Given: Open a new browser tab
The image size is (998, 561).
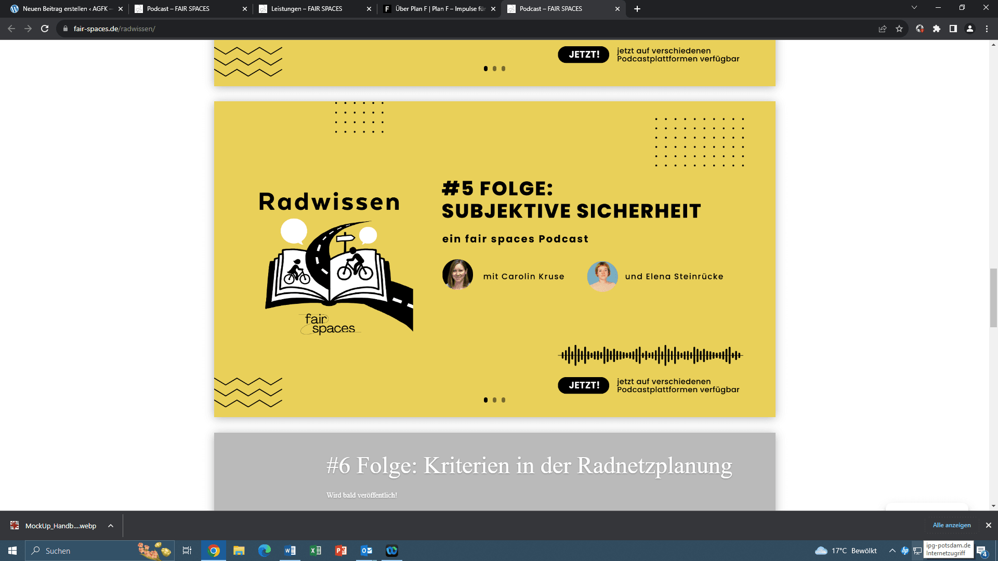Looking at the screenshot, I should tap(637, 9).
